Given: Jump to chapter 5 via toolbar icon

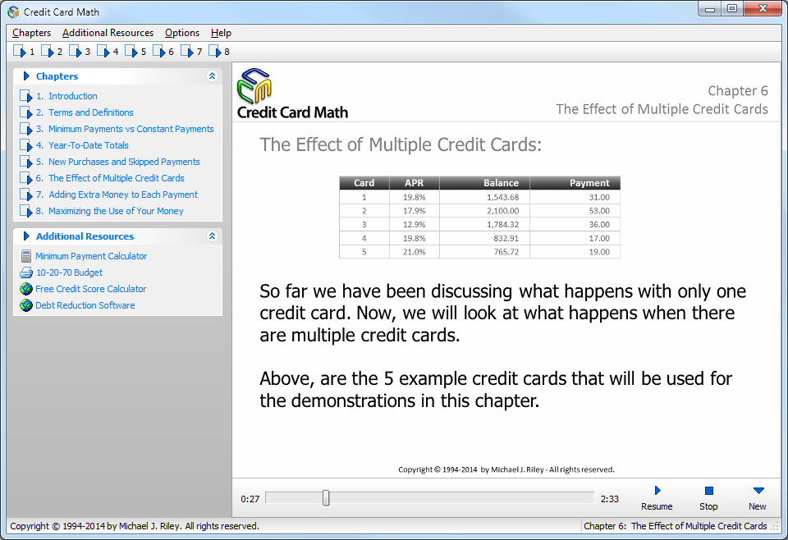Looking at the screenshot, I should pos(135,51).
